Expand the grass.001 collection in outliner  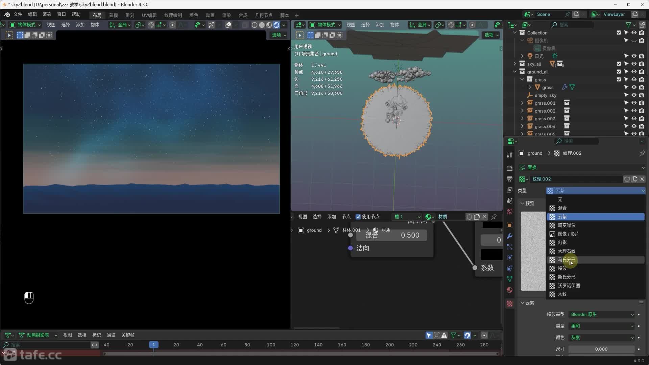(522, 103)
